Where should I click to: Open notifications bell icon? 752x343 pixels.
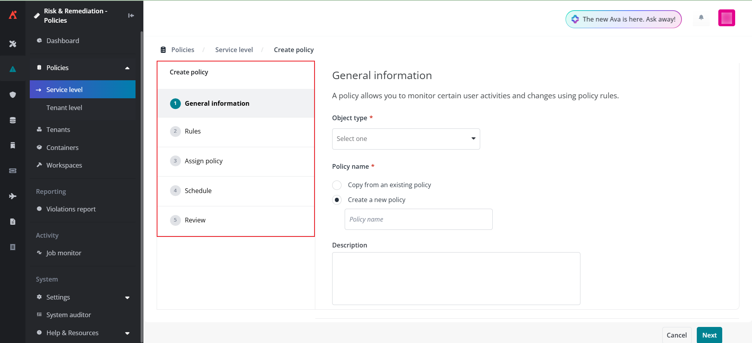coord(701,18)
